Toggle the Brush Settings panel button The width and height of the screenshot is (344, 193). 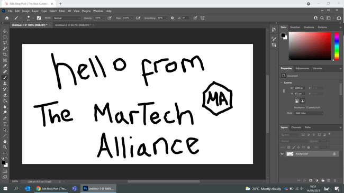(x=39, y=18)
